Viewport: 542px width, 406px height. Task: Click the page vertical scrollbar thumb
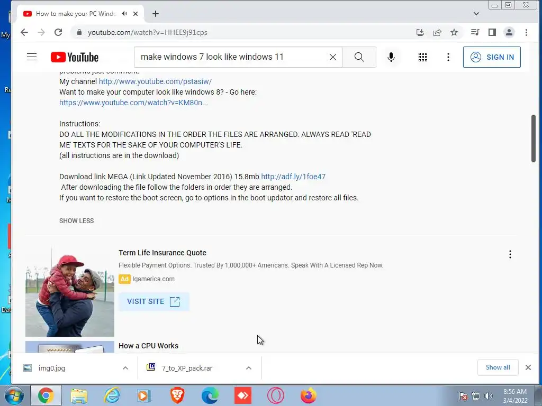[x=534, y=138]
